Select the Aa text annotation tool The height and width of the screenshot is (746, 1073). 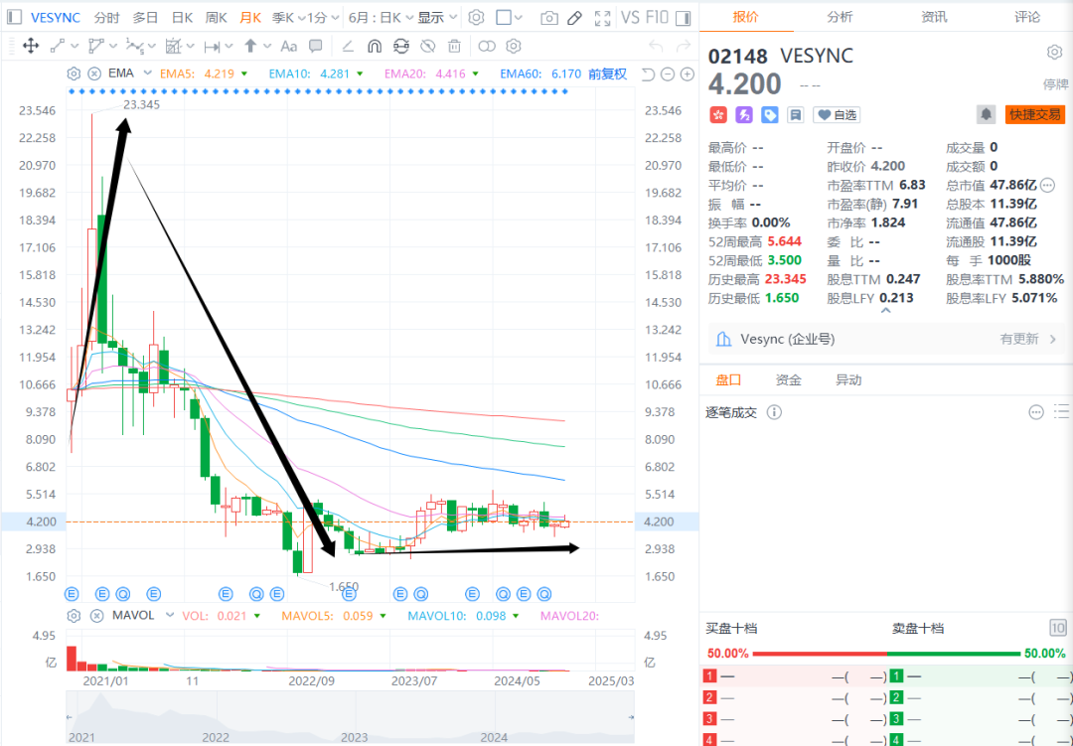pyautogui.click(x=289, y=47)
